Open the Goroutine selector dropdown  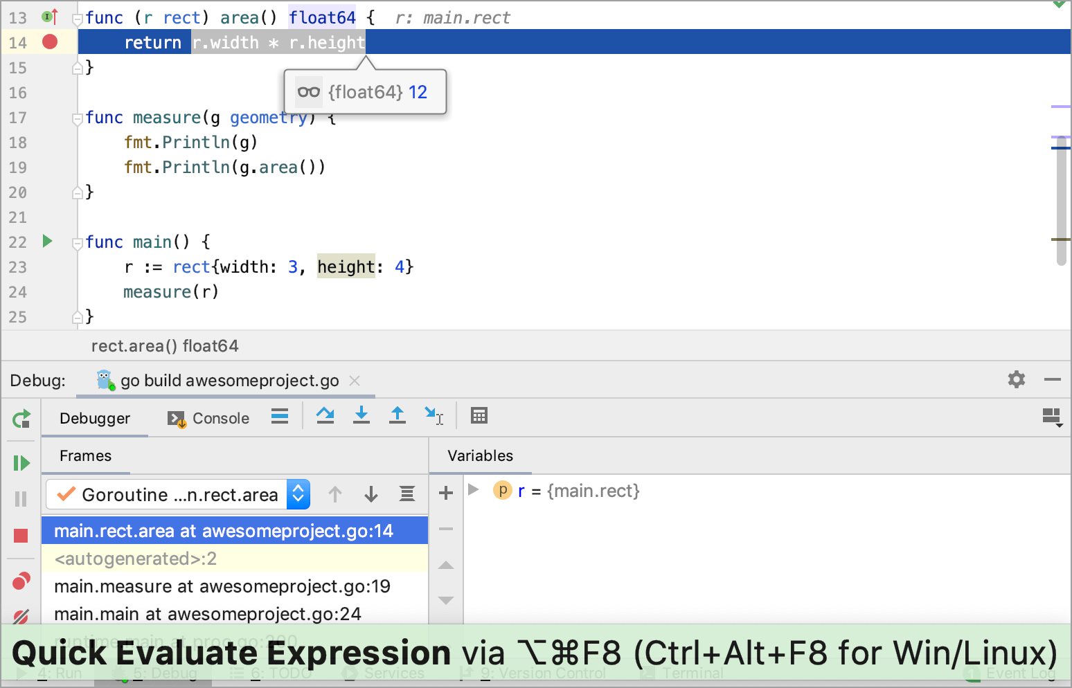coord(178,494)
